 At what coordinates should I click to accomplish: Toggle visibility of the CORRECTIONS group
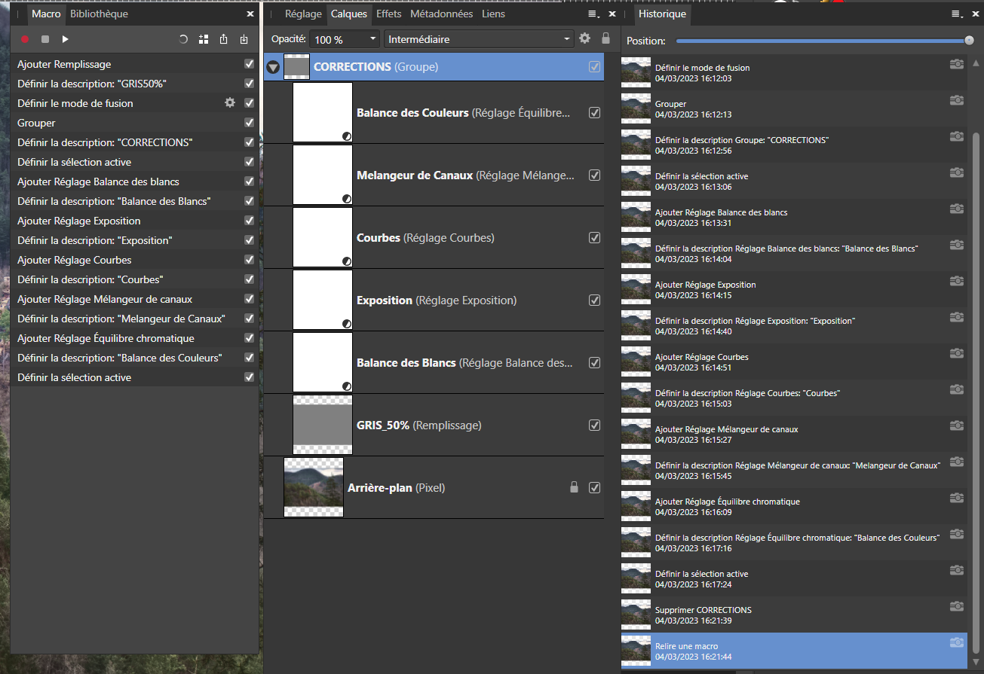(594, 67)
